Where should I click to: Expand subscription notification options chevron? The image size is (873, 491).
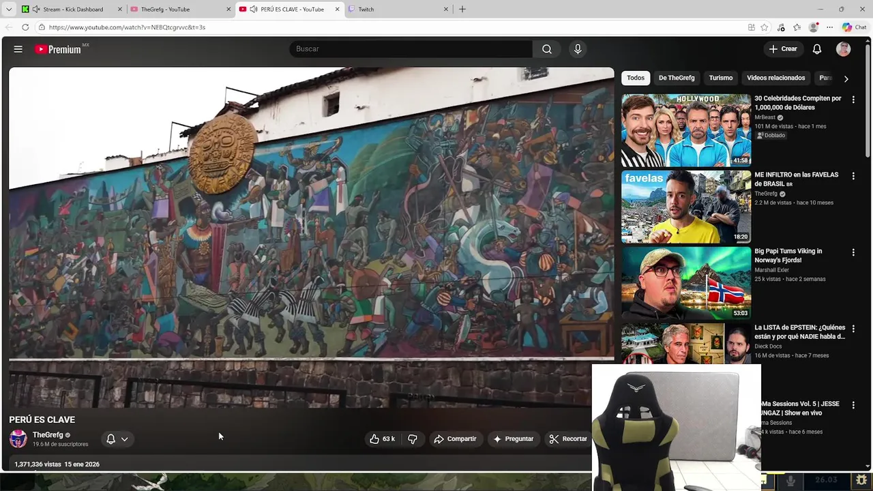pos(124,439)
